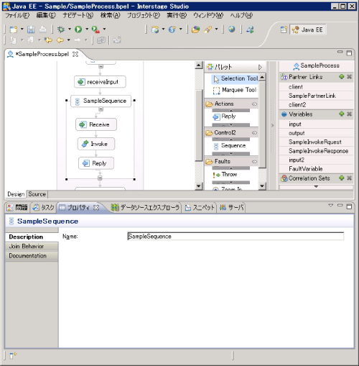Choose the Selection Tool in palette
Screen dimensions: 359x366
point(236,78)
